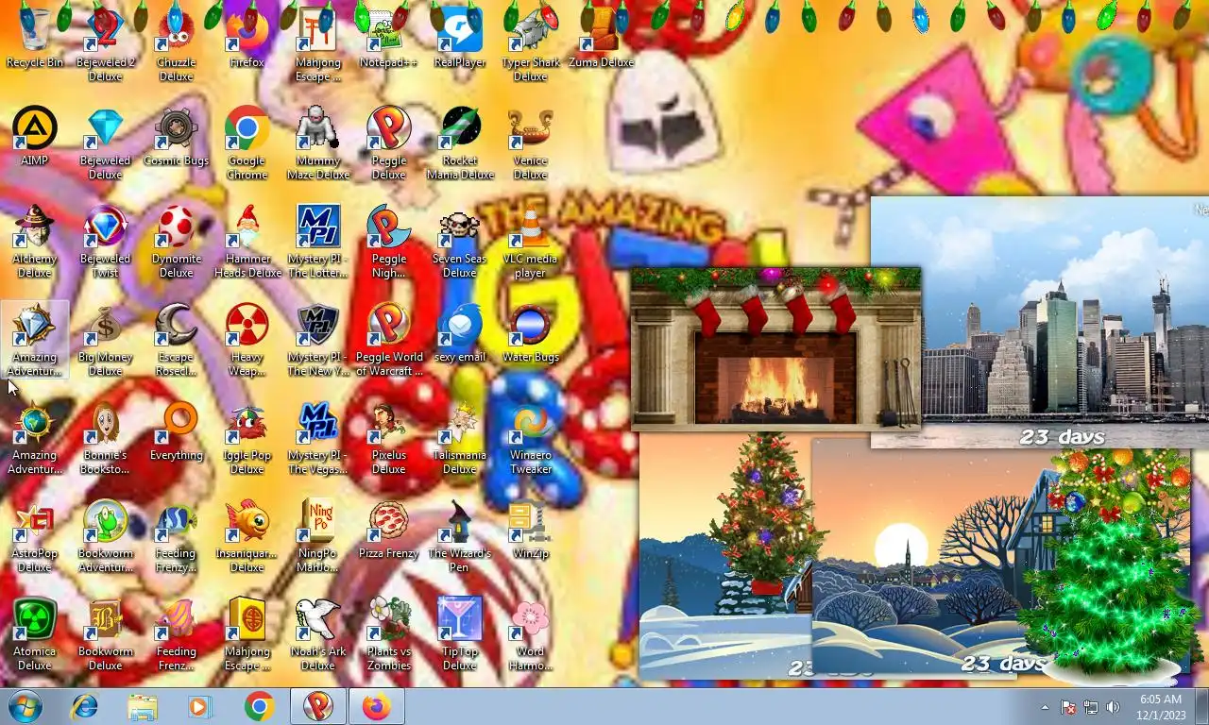Select the Big Money Deluxe icon
Screen dimensions: 1209x725
[105, 340]
